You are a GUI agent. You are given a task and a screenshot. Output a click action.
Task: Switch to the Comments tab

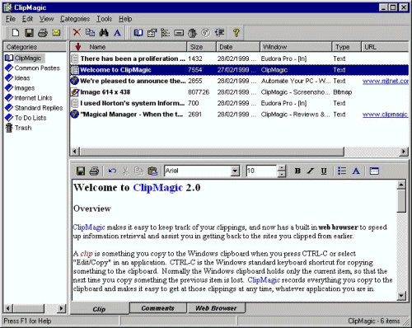click(157, 308)
